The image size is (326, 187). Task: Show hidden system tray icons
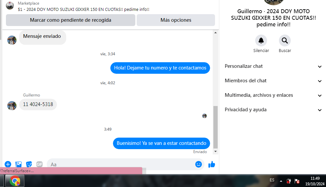(x=281, y=181)
